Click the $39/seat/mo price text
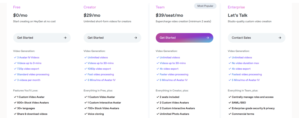 point(169,15)
